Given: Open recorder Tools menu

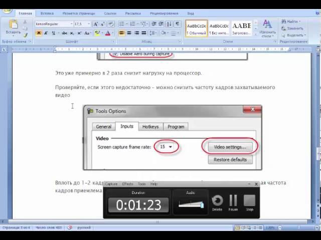Looking at the screenshot, I should coord(141,184).
